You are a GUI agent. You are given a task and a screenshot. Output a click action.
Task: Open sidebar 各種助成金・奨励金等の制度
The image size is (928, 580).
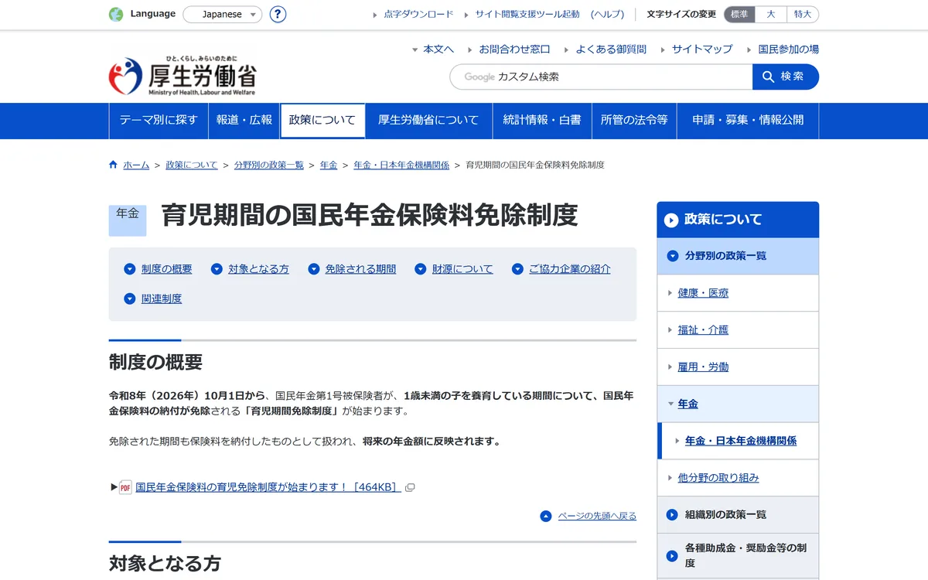pos(738,555)
